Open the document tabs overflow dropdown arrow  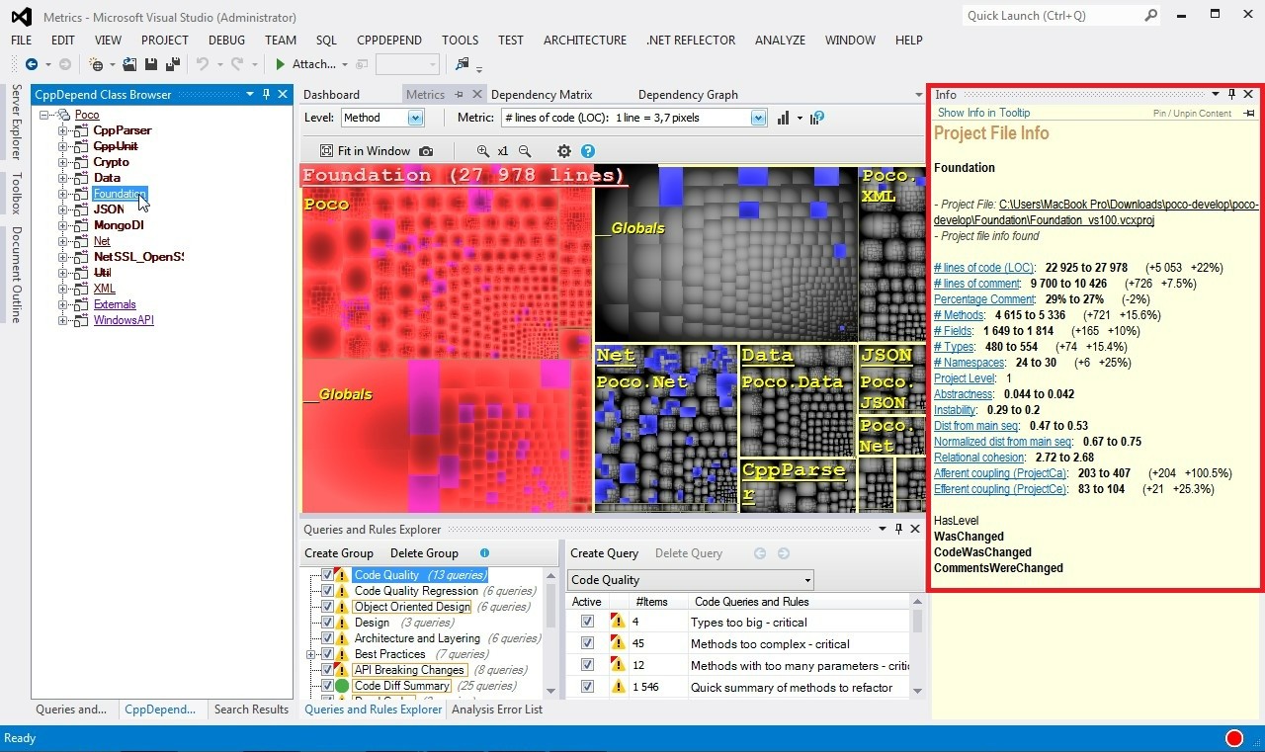pos(919,95)
